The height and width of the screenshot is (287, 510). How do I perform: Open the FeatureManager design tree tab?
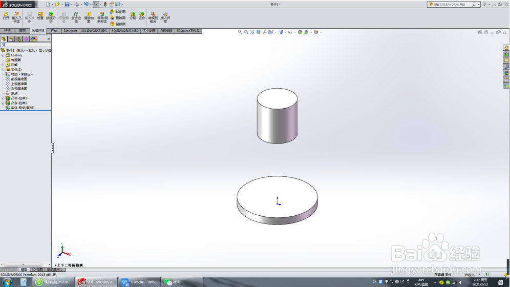tap(4, 39)
